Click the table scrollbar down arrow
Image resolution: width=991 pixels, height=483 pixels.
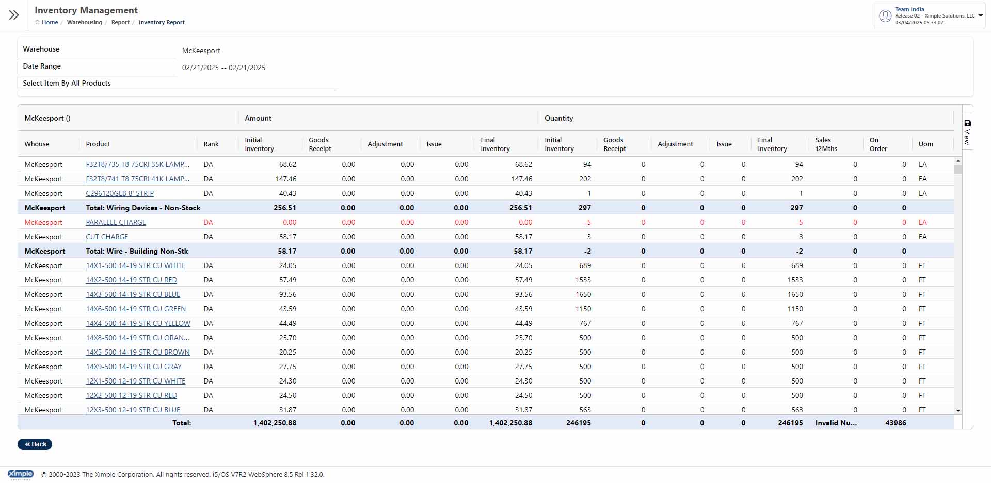958,411
